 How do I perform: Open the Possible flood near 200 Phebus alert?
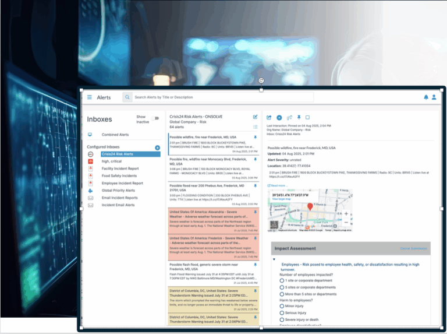(213, 195)
